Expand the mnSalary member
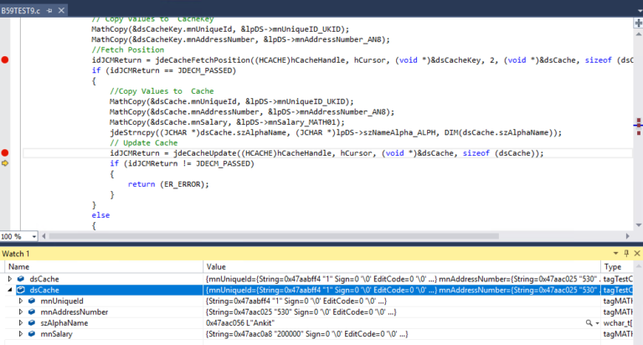 pos(20,334)
